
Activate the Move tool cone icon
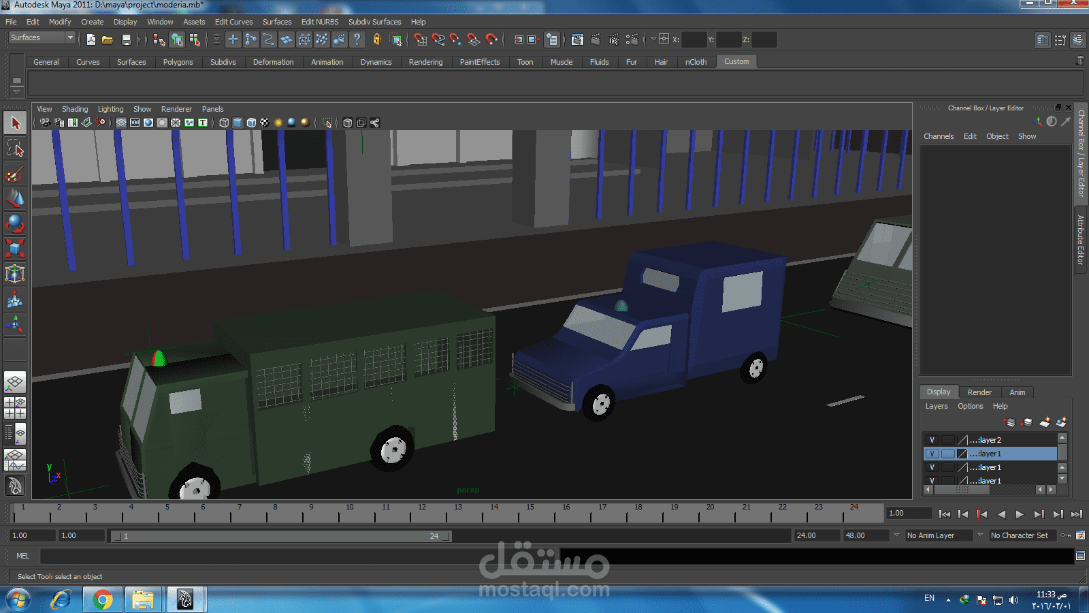pyautogui.click(x=15, y=199)
